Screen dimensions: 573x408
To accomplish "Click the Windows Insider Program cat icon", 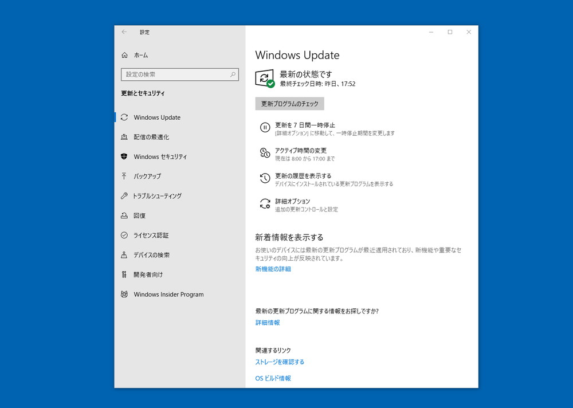I will click(124, 295).
